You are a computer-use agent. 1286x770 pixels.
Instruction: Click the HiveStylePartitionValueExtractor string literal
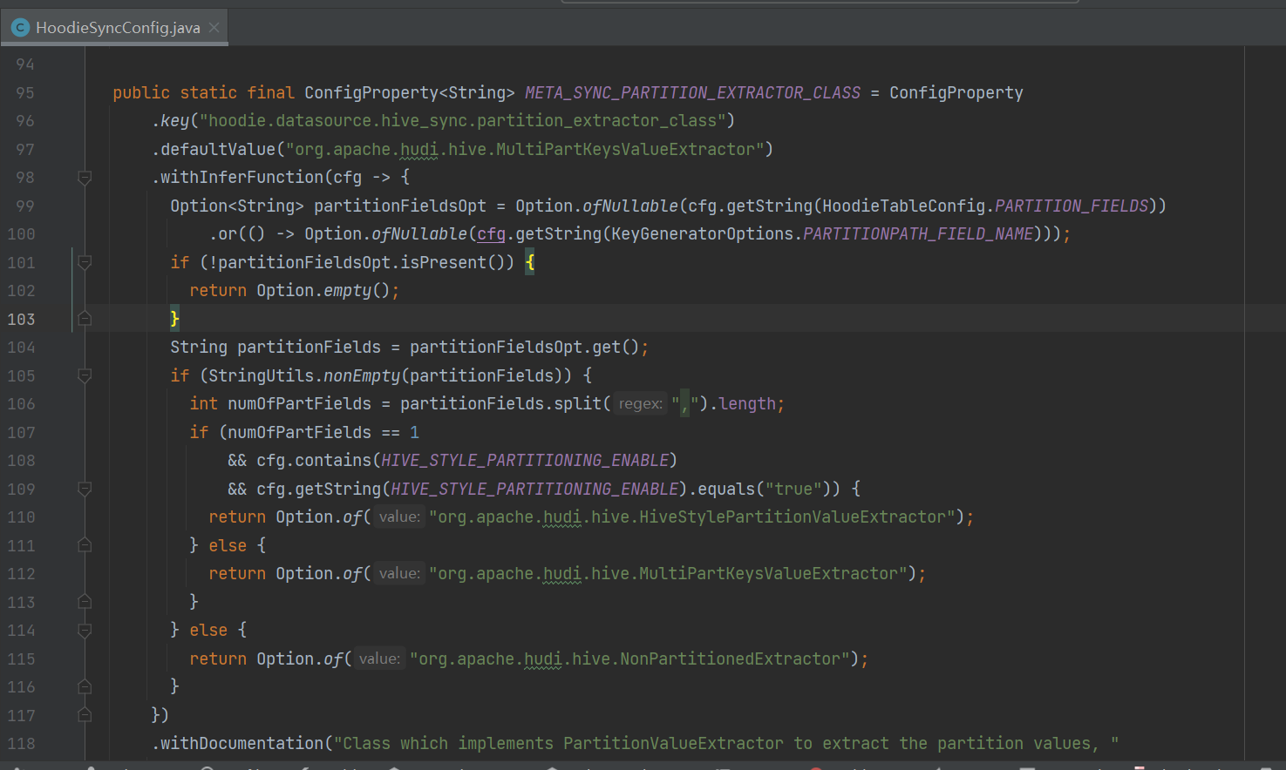[x=692, y=517]
